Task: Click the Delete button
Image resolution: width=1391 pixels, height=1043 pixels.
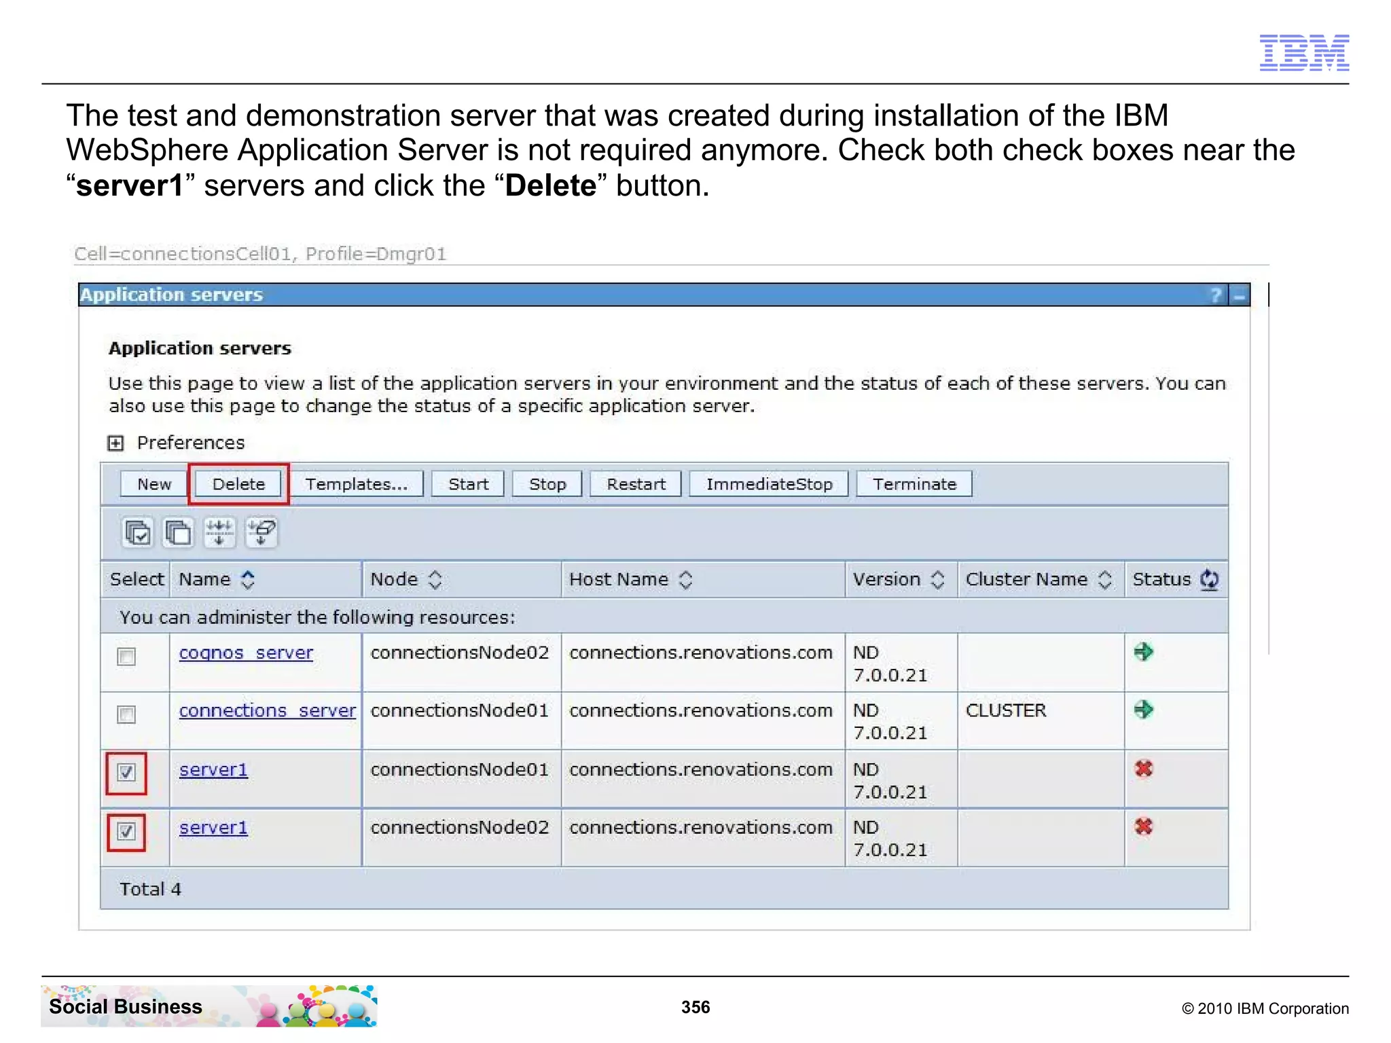Action: 238,484
